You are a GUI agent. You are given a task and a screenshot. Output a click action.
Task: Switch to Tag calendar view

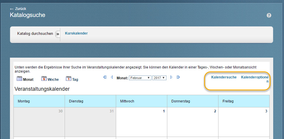click(72, 79)
